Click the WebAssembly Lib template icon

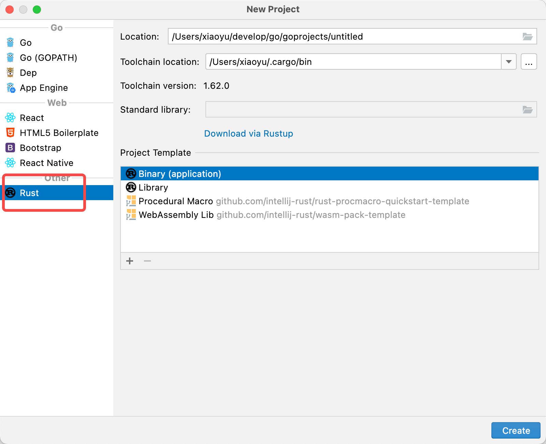tap(131, 214)
